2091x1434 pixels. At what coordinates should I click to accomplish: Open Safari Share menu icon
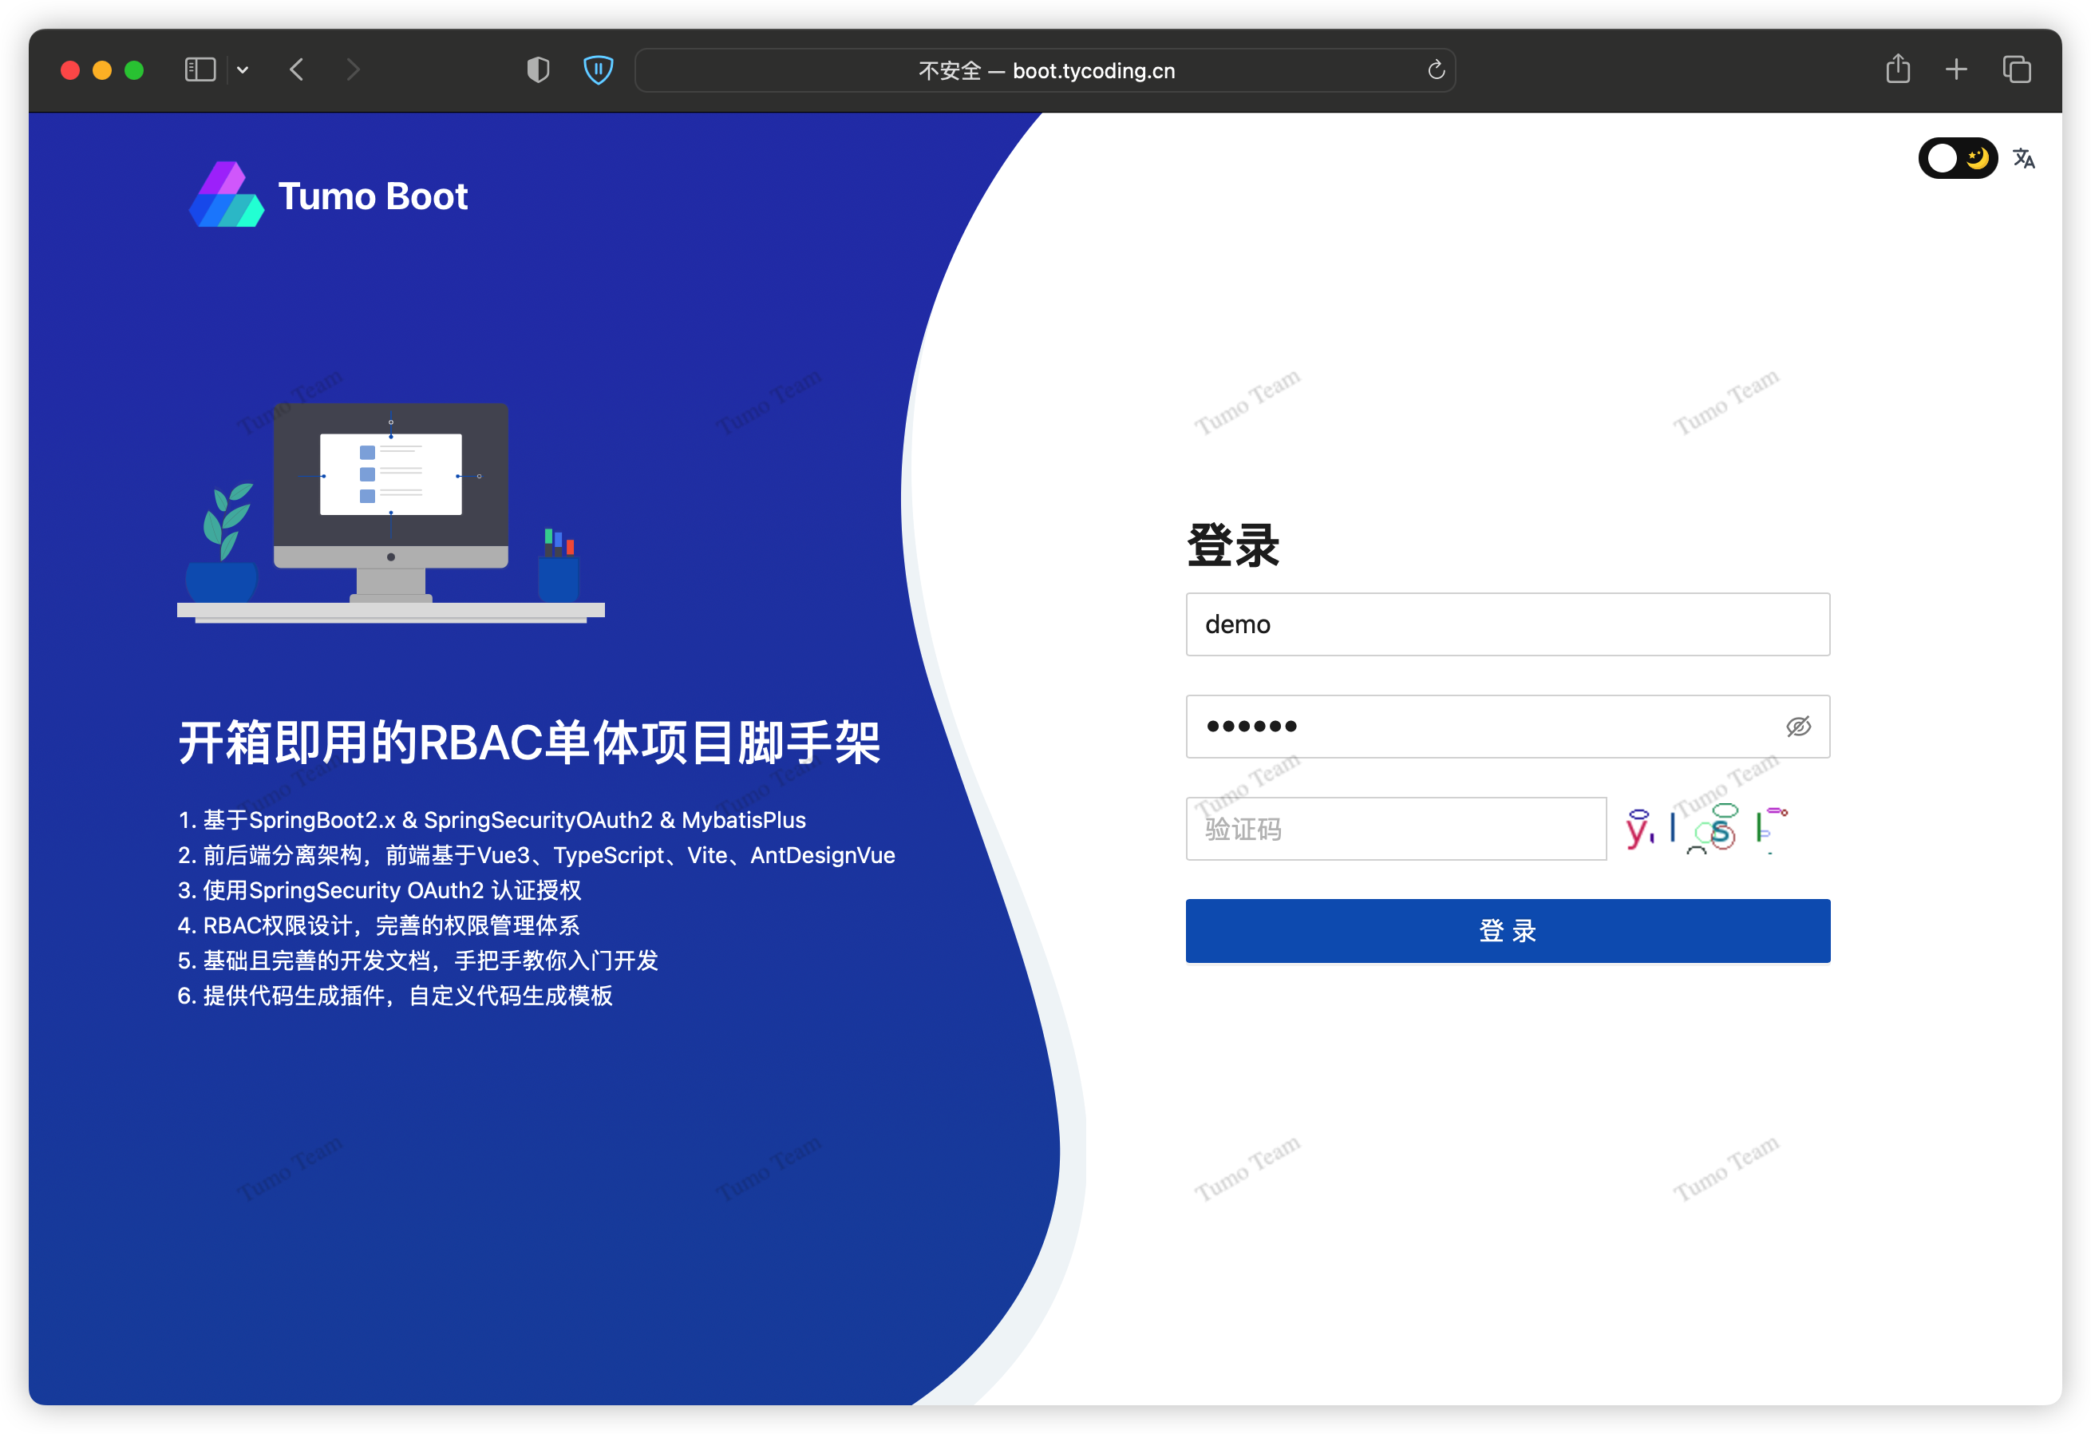pos(1898,69)
